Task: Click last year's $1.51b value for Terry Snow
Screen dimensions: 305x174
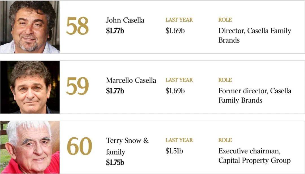Action: coord(174,151)
